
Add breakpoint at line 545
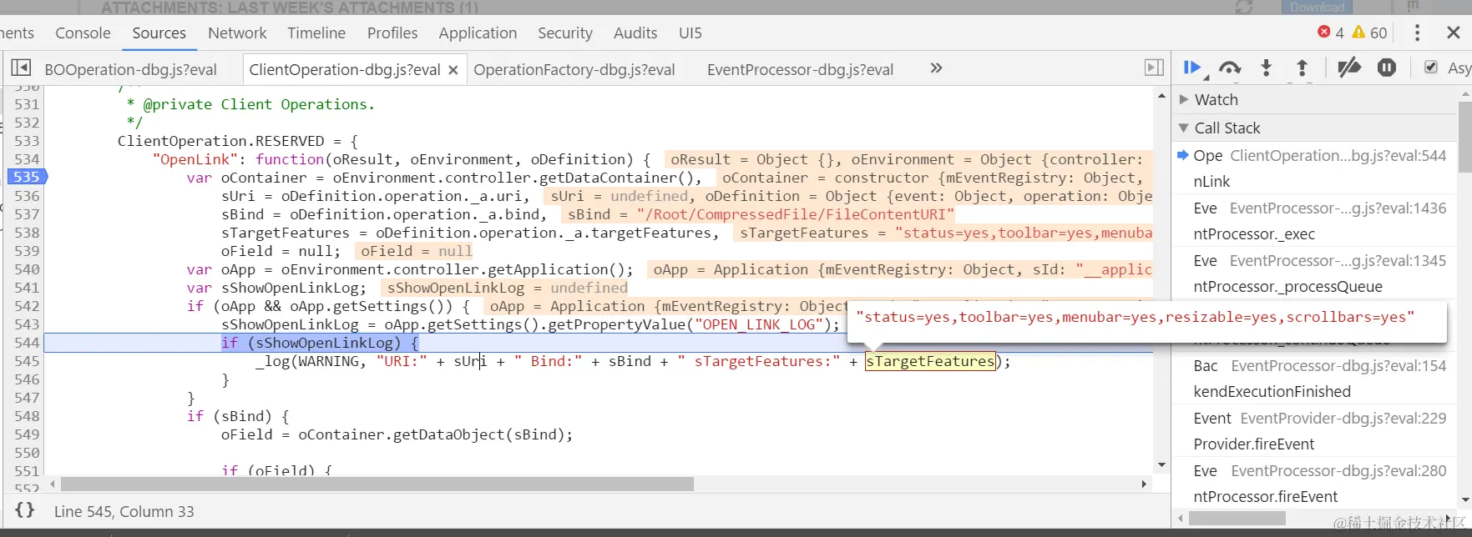(27, 360)
